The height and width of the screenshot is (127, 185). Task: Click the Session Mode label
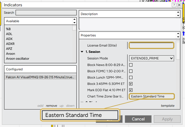98,58
